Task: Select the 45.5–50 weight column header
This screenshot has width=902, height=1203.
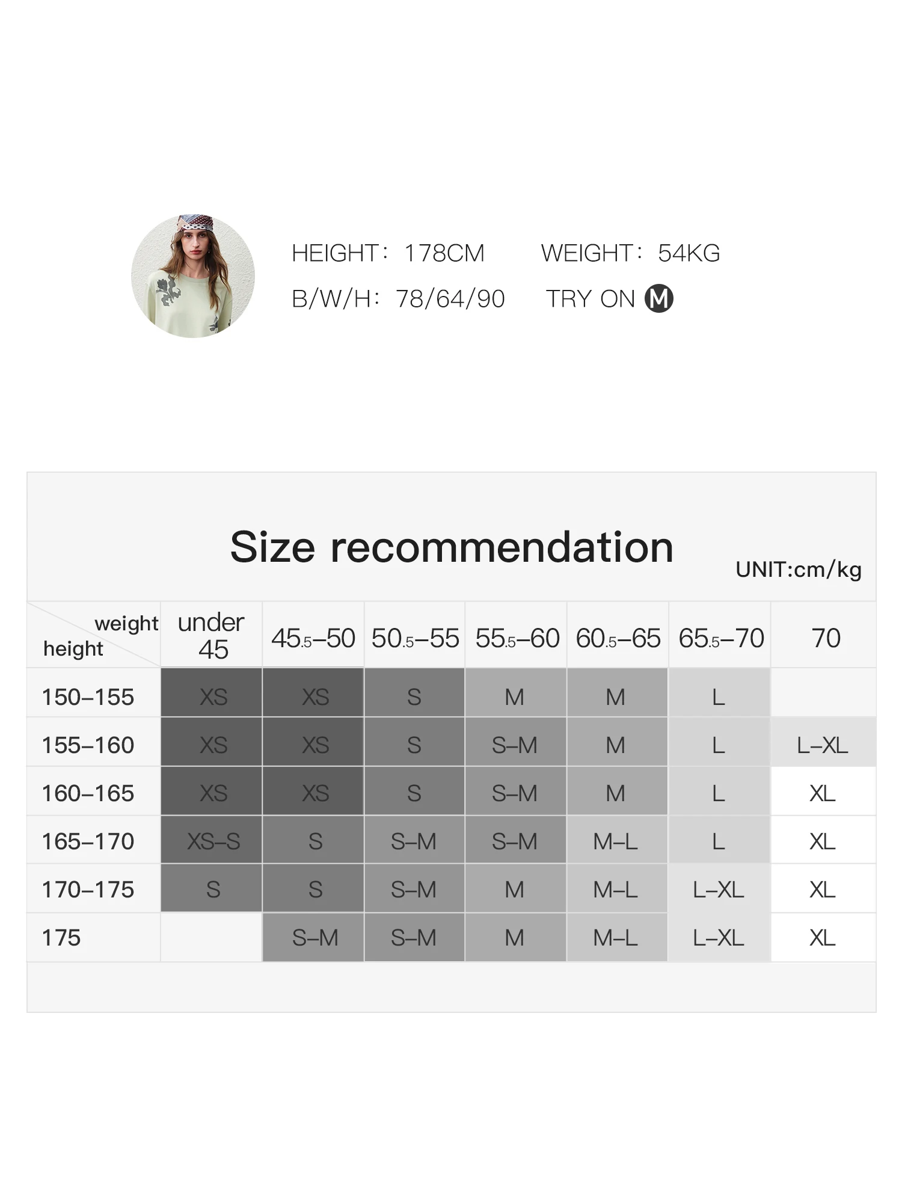Action: (313, 638)
